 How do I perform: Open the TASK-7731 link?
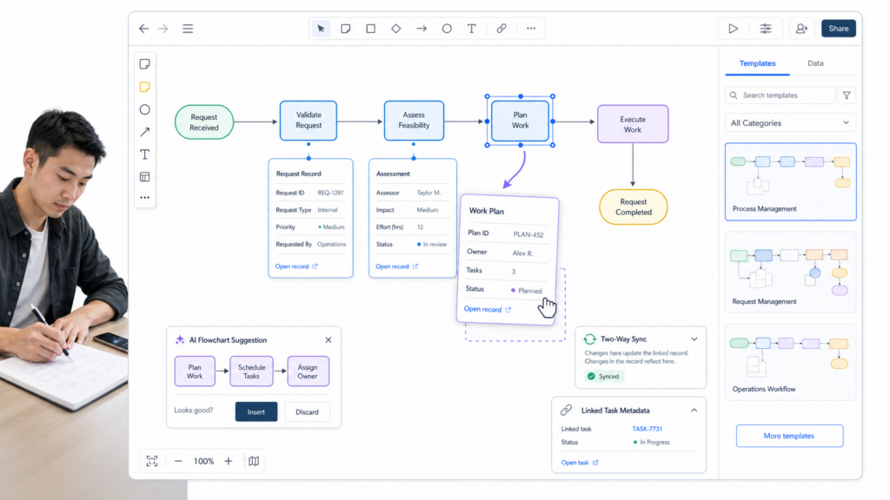tap(647, 429)
